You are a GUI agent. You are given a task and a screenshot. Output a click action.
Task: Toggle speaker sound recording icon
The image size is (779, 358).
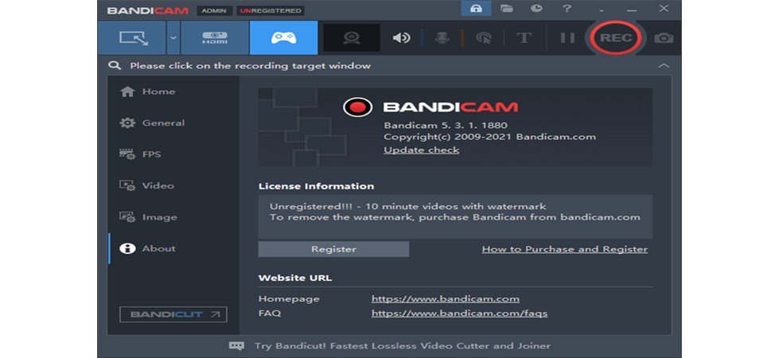click(401, 37)
